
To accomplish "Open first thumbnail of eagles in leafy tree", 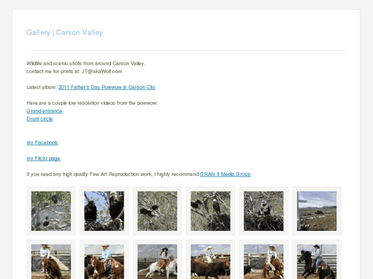I will coord(51,211).
